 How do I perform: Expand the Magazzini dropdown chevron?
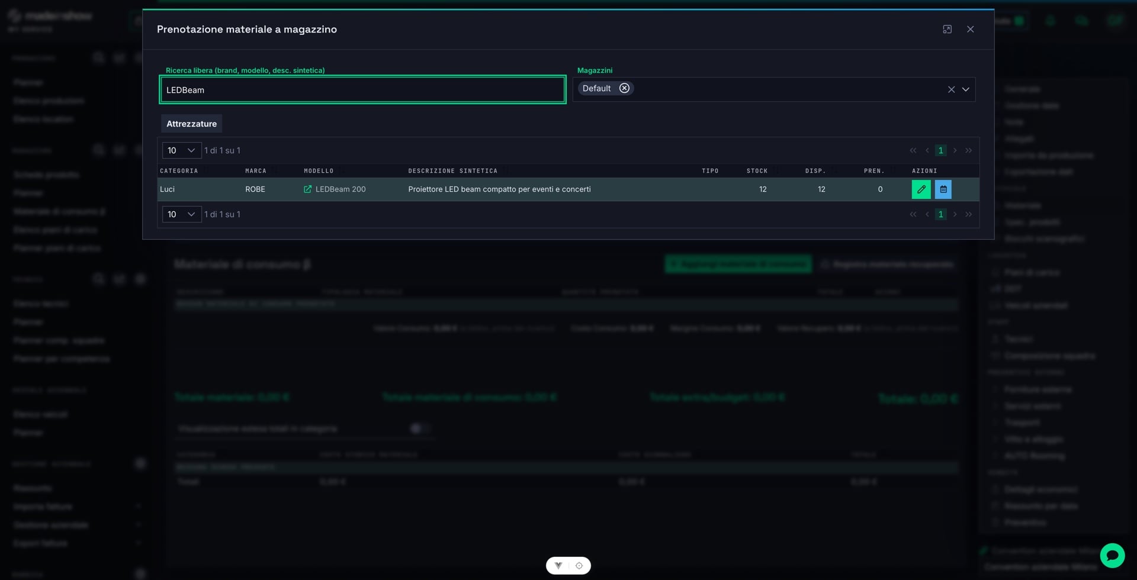coord(965,89)
